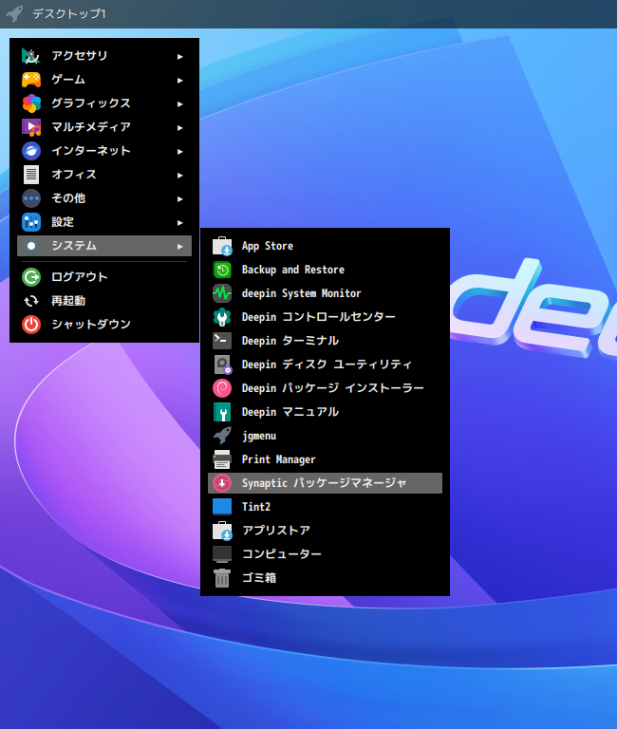617x729 pixels.
Task: Click the Backup and Restore clock icon
Action: coord(222,270)
